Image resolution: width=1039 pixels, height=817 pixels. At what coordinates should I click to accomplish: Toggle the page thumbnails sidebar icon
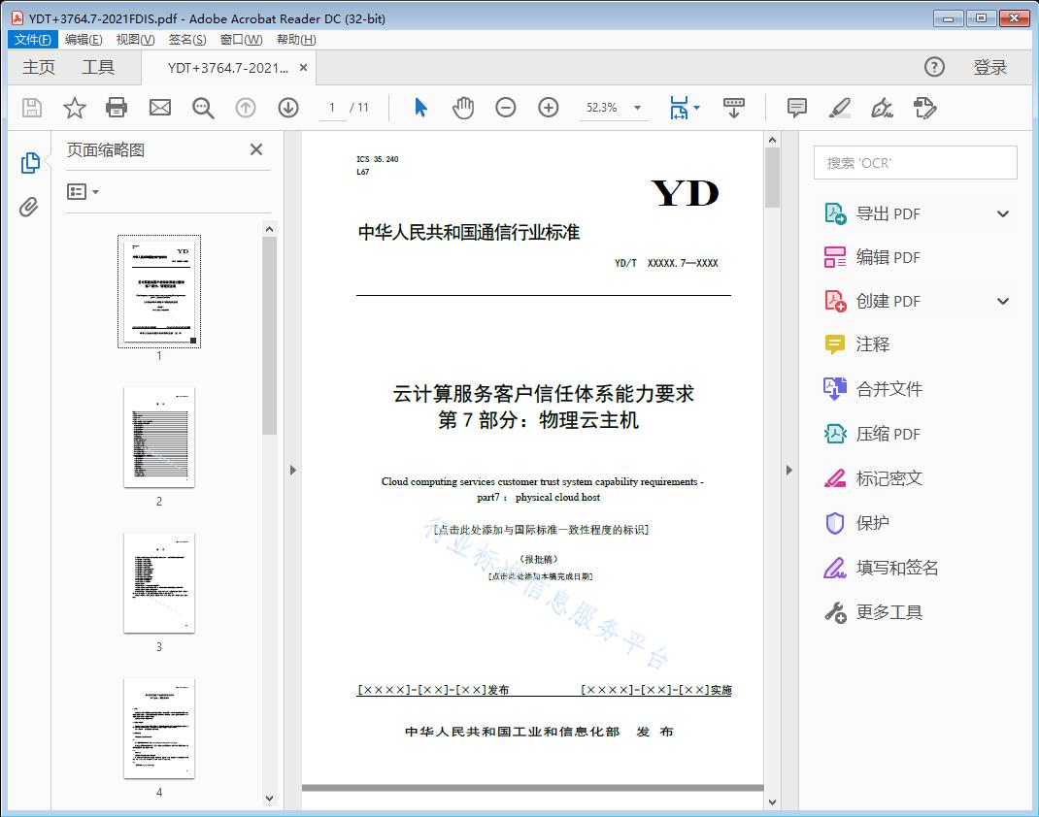click(29, 163)
